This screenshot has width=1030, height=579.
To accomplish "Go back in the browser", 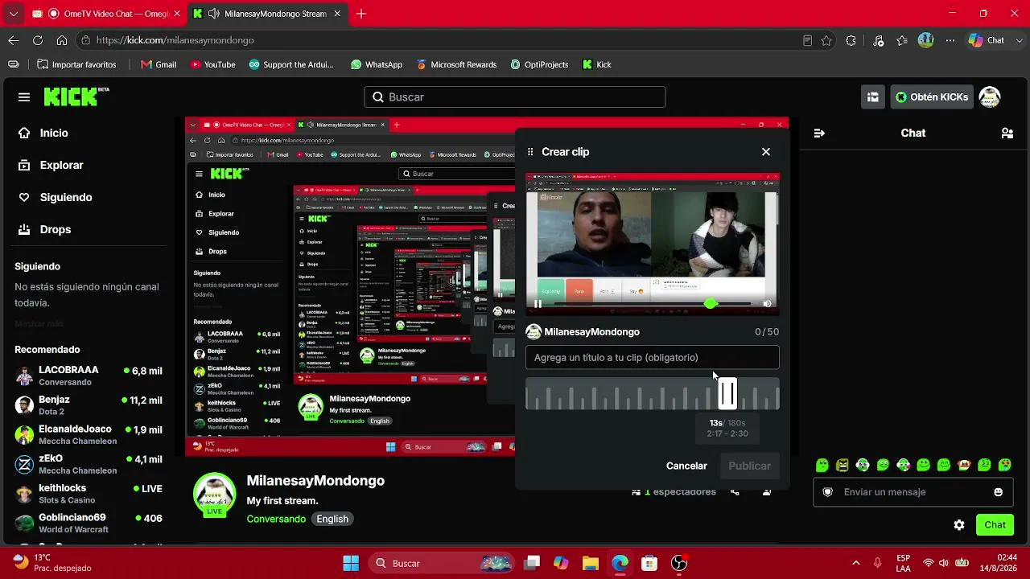I will 14,40.
